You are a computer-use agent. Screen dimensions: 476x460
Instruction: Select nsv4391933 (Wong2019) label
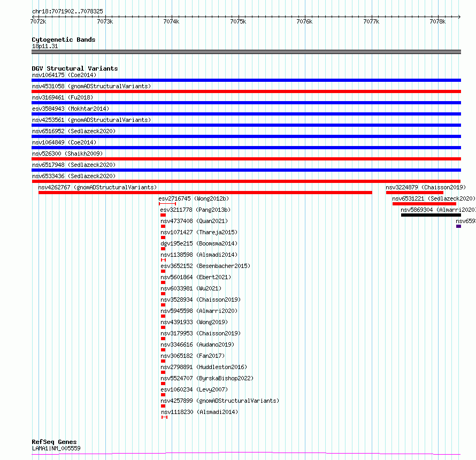194,322
